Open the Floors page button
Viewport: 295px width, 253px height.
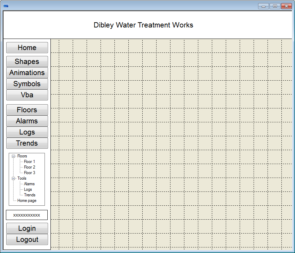(27, 110)
